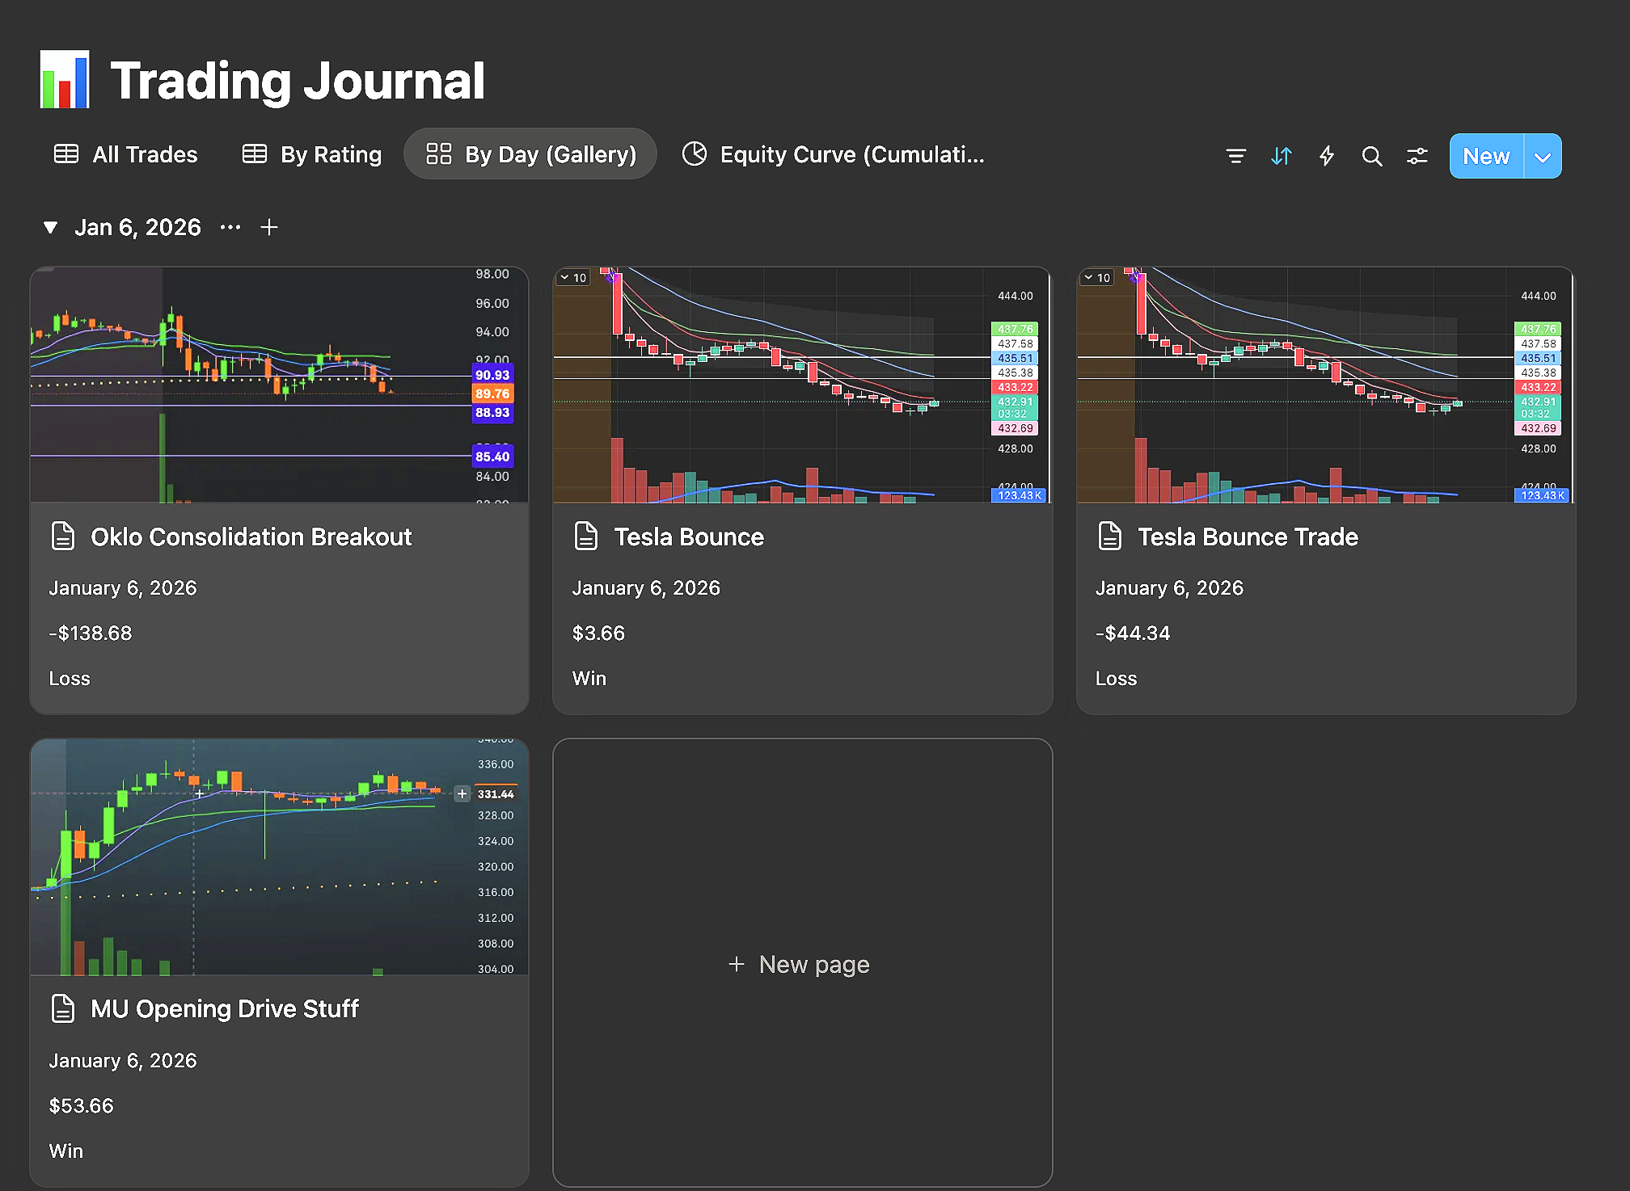Click the sort arrows icon
1630x1191 pixels.
tap(1281, 156)
